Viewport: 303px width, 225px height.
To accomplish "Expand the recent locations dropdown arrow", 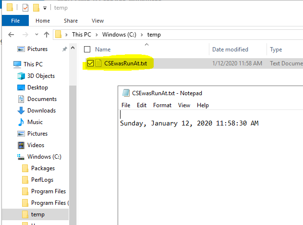I will click(x=36, y=35).
